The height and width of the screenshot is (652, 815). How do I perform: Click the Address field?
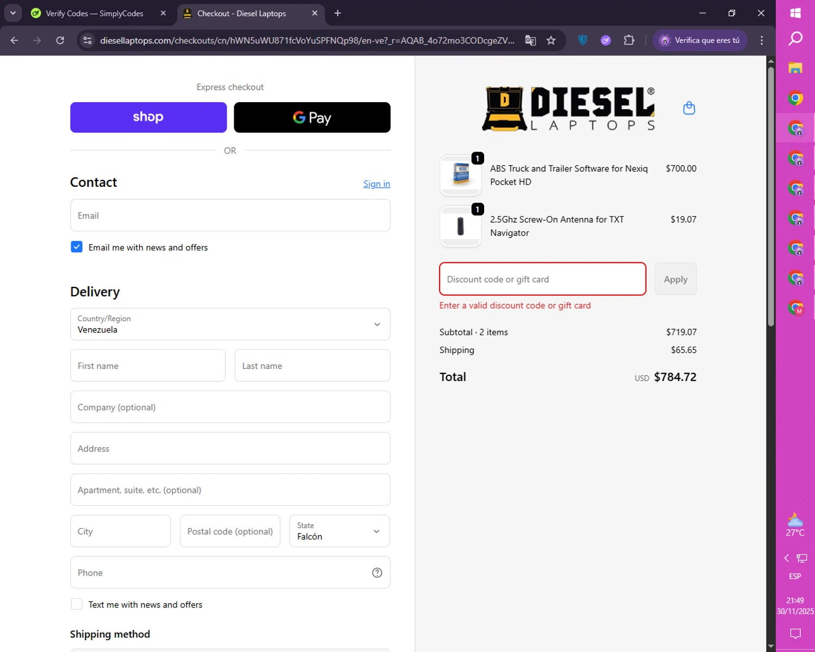pyautogui.click(x=230, y=448)
